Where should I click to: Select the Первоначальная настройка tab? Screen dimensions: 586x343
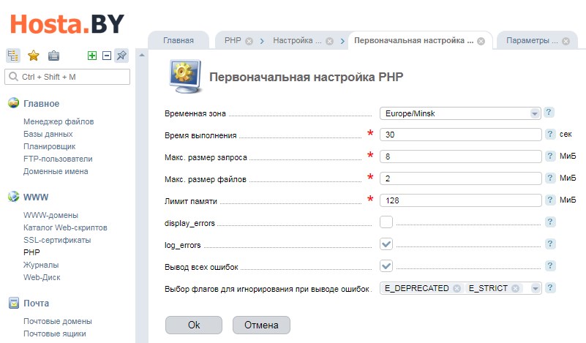point(414,40)
